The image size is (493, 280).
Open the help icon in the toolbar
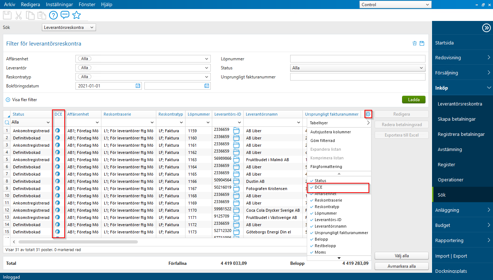click(53, 15)
